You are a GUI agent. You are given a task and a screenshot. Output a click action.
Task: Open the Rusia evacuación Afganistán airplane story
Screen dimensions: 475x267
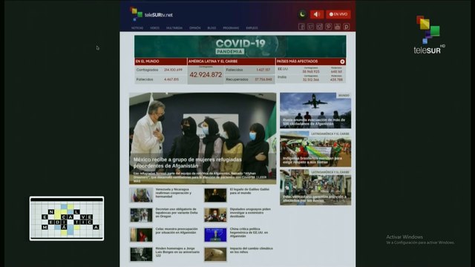tap(315, 111)
